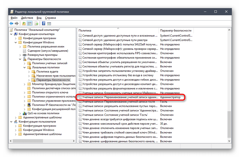Open Help via blue question mark icon
This screenshot has width=240, height=157.
click(43, 23)
